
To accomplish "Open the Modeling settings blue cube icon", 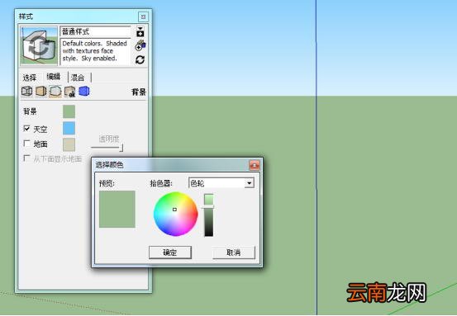I will click(x=84, y=91).
